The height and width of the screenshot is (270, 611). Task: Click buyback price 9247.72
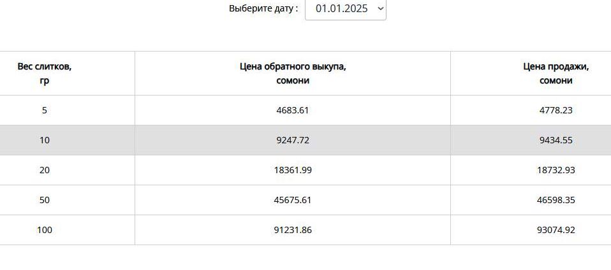293,140
